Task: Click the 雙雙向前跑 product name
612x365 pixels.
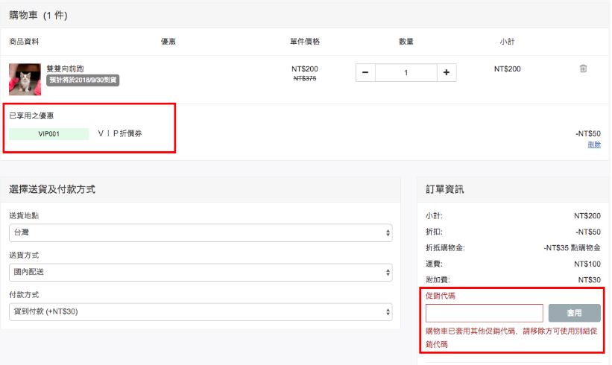Action: [x=65, y=69]
